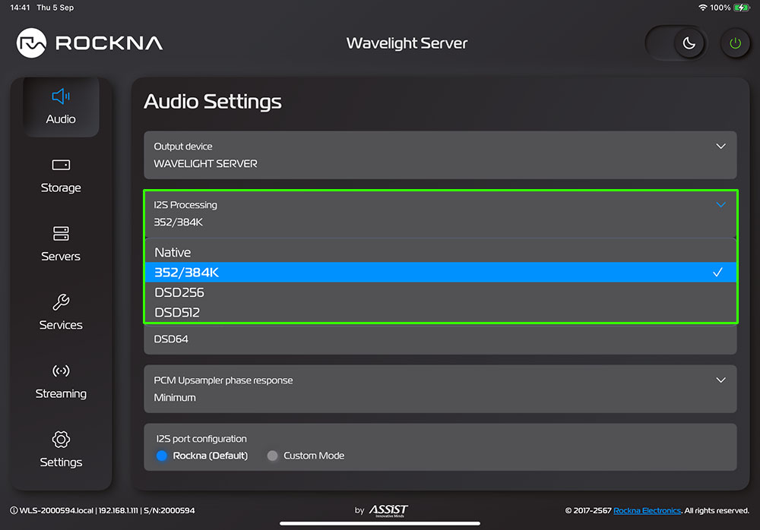Select Rockna (Default) radio button
The width and height of the screenshot is (760, 530).
pos(161,456)
